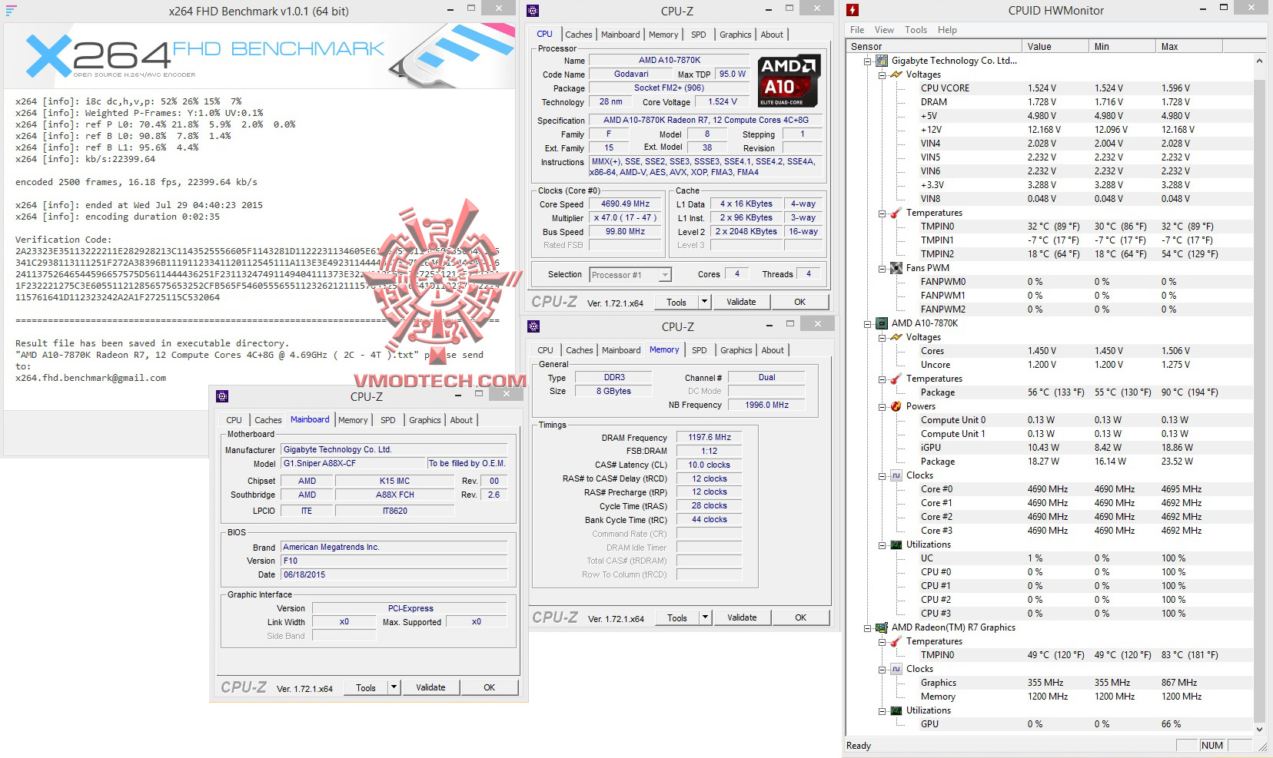Image resolution: width=1273 pixels, height=758 pixels.
Task: Click the AMD A10 processor logo in CPU-Z
Action: click(789, 81)
